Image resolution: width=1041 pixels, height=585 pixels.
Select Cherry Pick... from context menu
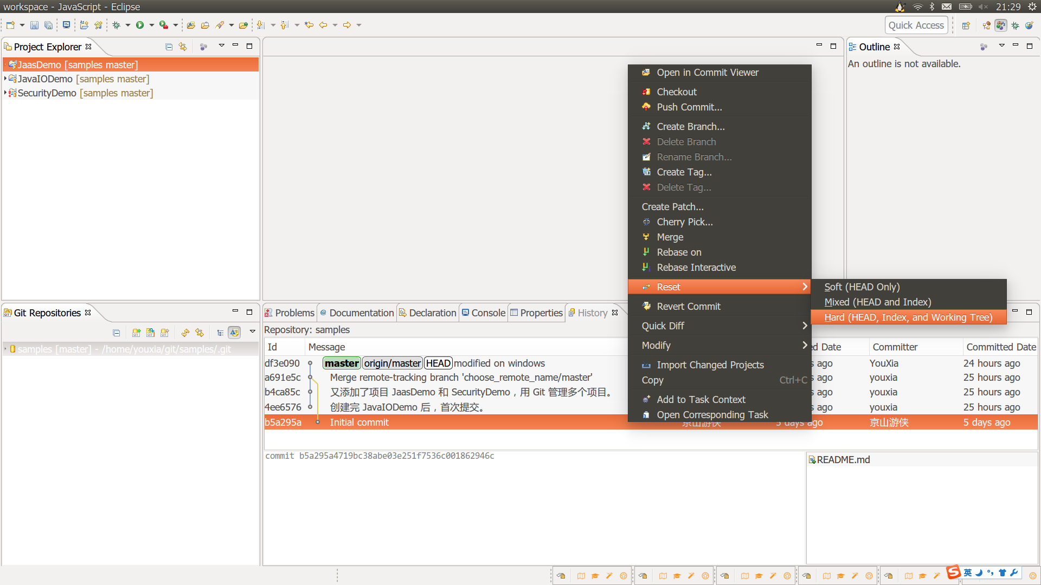click(x=719, y=222)
